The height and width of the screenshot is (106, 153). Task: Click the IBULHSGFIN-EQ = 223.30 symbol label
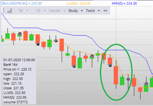click(22, 3)
